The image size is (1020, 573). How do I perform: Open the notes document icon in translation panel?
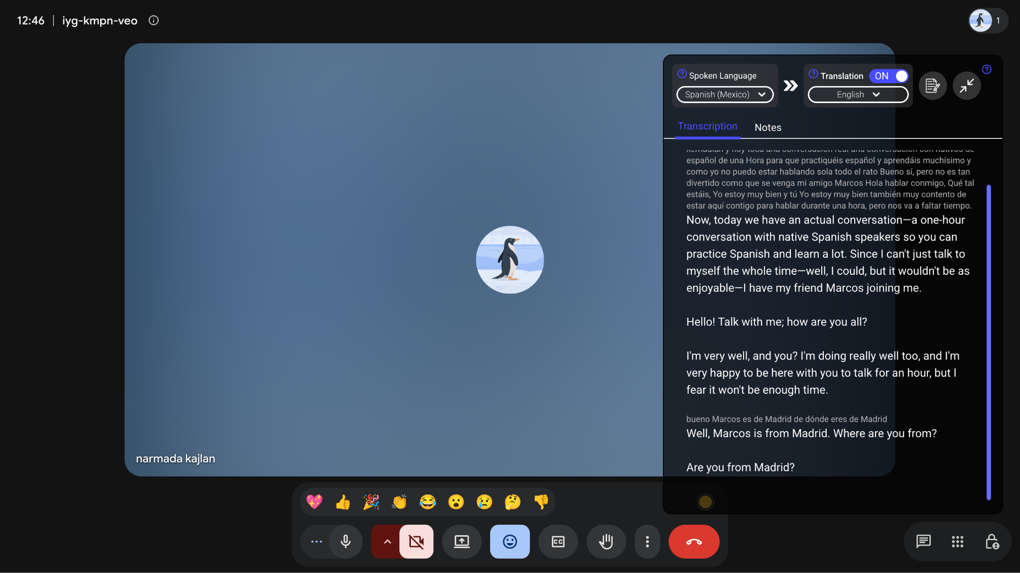(933, 86)
